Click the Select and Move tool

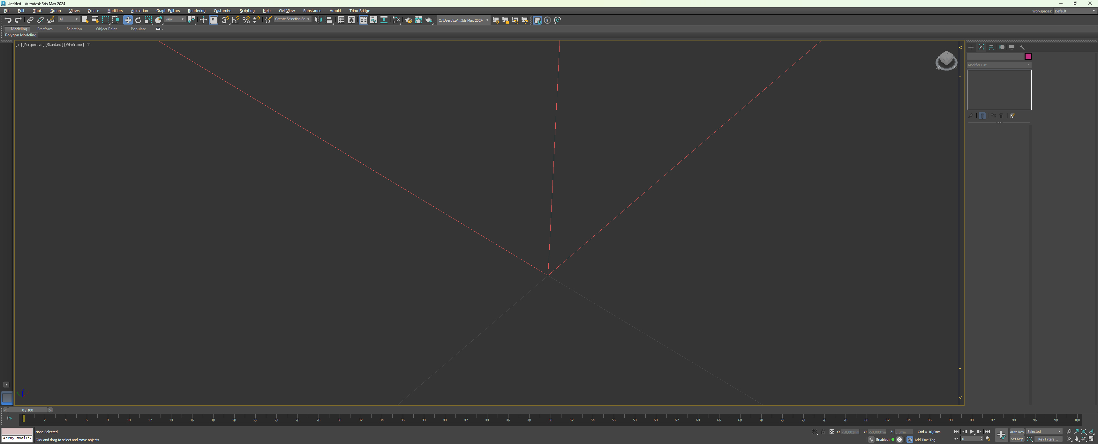pos(128,20)
